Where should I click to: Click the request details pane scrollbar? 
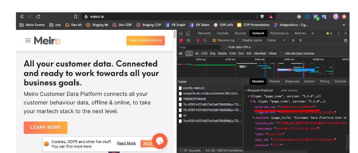(x=348, y=143)
